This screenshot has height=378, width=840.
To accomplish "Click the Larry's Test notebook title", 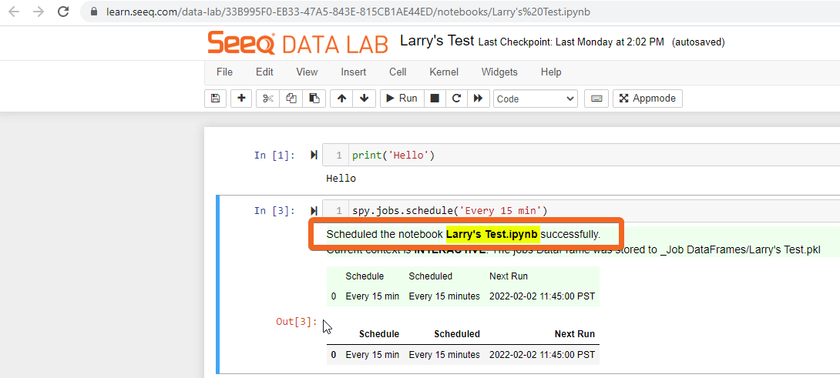I will click(x=437, y=41).
